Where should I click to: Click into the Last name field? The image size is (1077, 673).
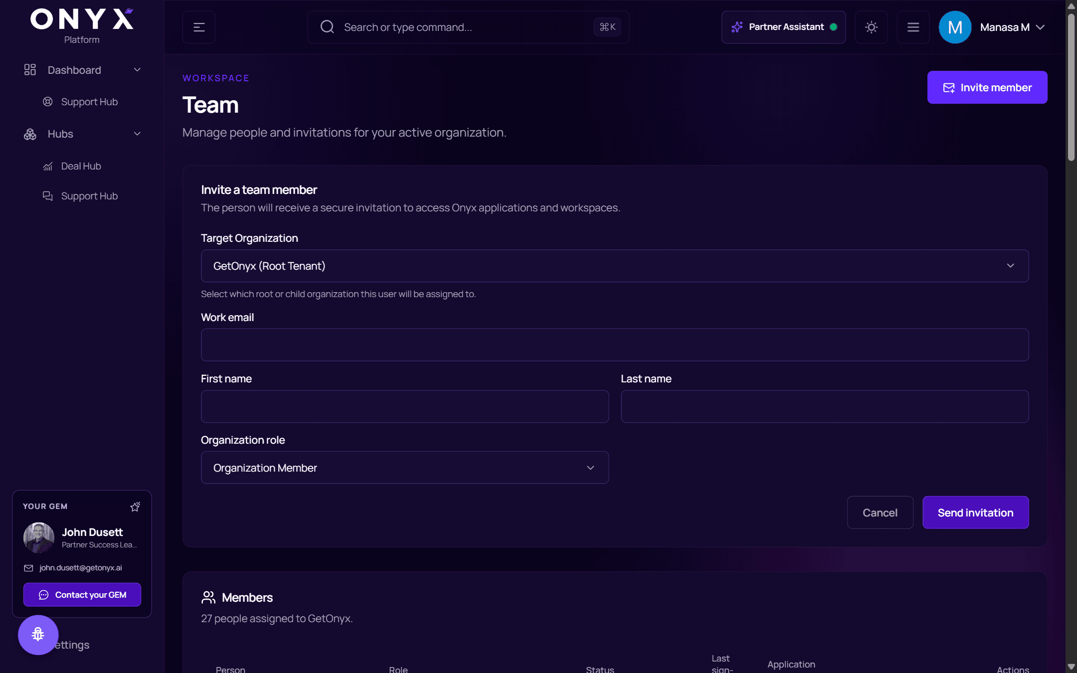click(825, 406)
